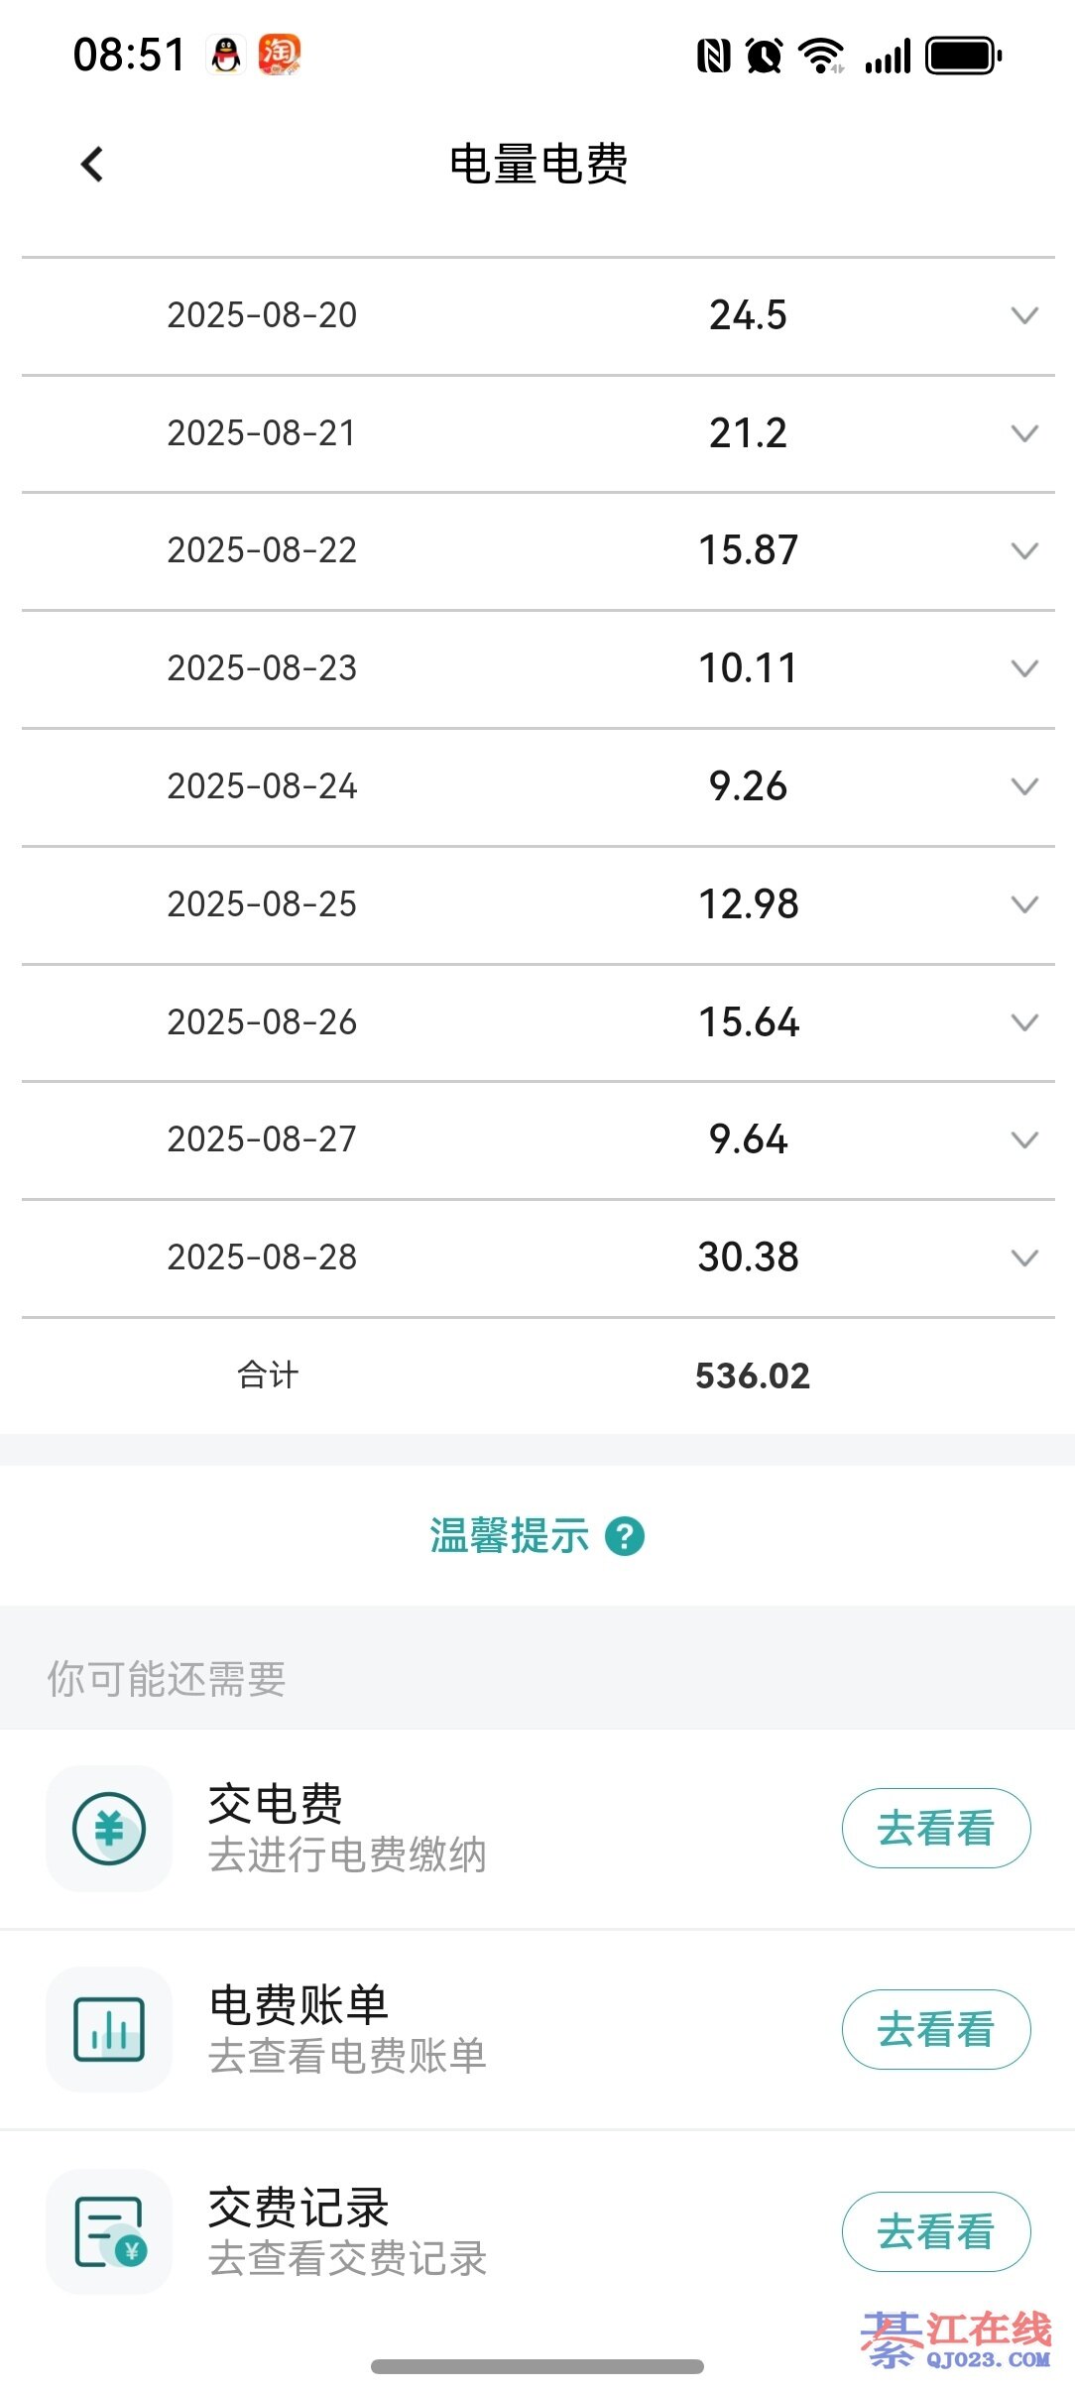Screen dimensions: 1075x2392
Task: Tap the question mark help icon
Action: coord(625,1537)
